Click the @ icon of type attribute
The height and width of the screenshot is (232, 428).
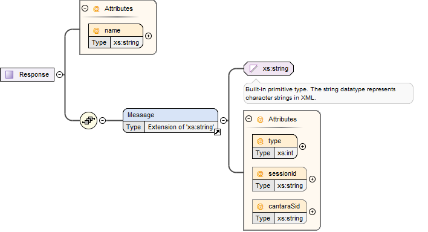(260, 141)
